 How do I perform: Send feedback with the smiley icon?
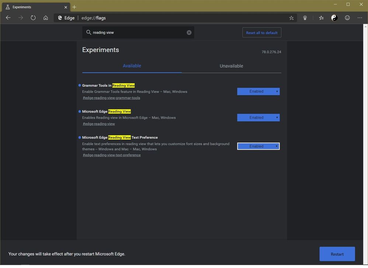pos(347,18)
